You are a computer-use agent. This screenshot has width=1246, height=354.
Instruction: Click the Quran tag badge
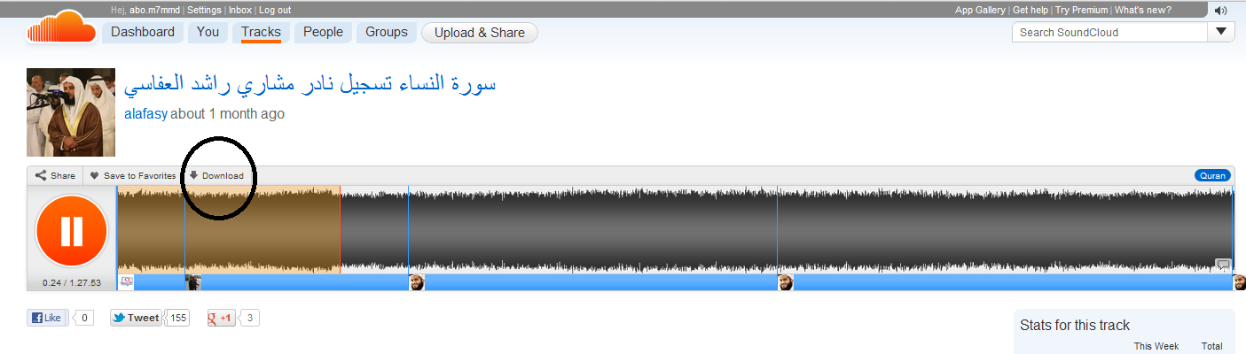[x=1212, y=175]
